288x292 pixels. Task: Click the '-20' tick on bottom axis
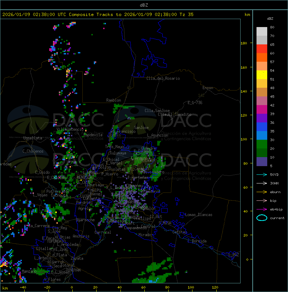coord(47,287)
